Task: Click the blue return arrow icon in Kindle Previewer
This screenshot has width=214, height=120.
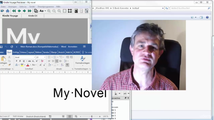Action: pyautogui.click(x=2, y=11)
